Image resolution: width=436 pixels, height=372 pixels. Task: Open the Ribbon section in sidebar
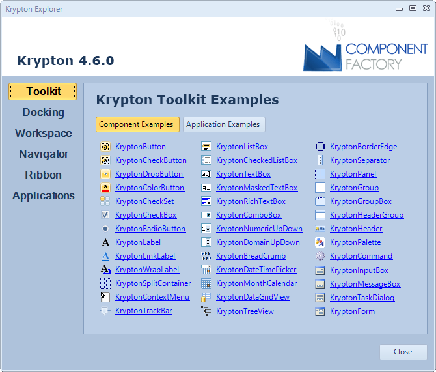[x=43, y=175]
